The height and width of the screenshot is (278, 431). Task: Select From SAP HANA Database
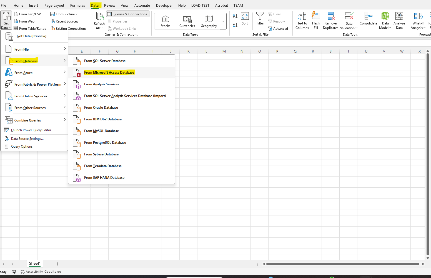click(122, 178)
